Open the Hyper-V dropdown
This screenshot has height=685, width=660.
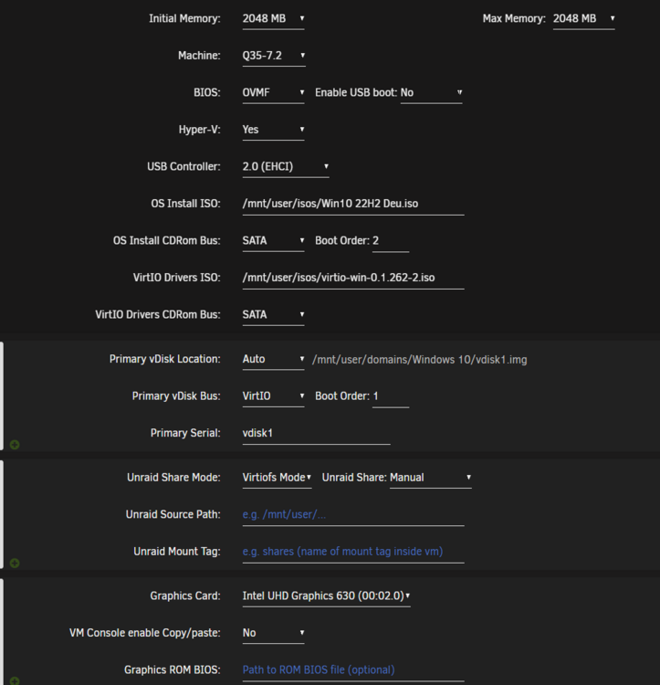pos(273,130)
